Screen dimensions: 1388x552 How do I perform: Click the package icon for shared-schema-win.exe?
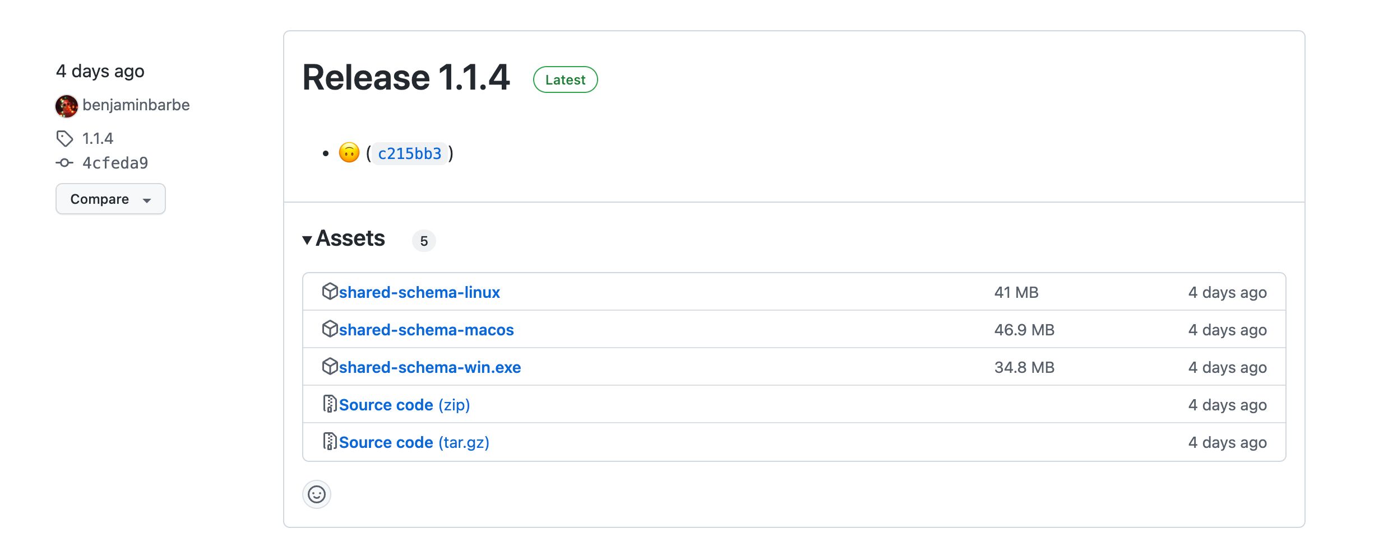(330, 367)
